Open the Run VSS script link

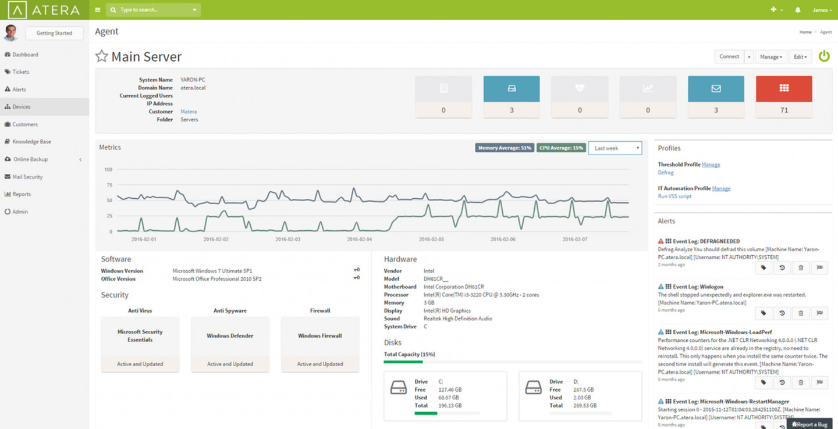click(x=675, y=196)
